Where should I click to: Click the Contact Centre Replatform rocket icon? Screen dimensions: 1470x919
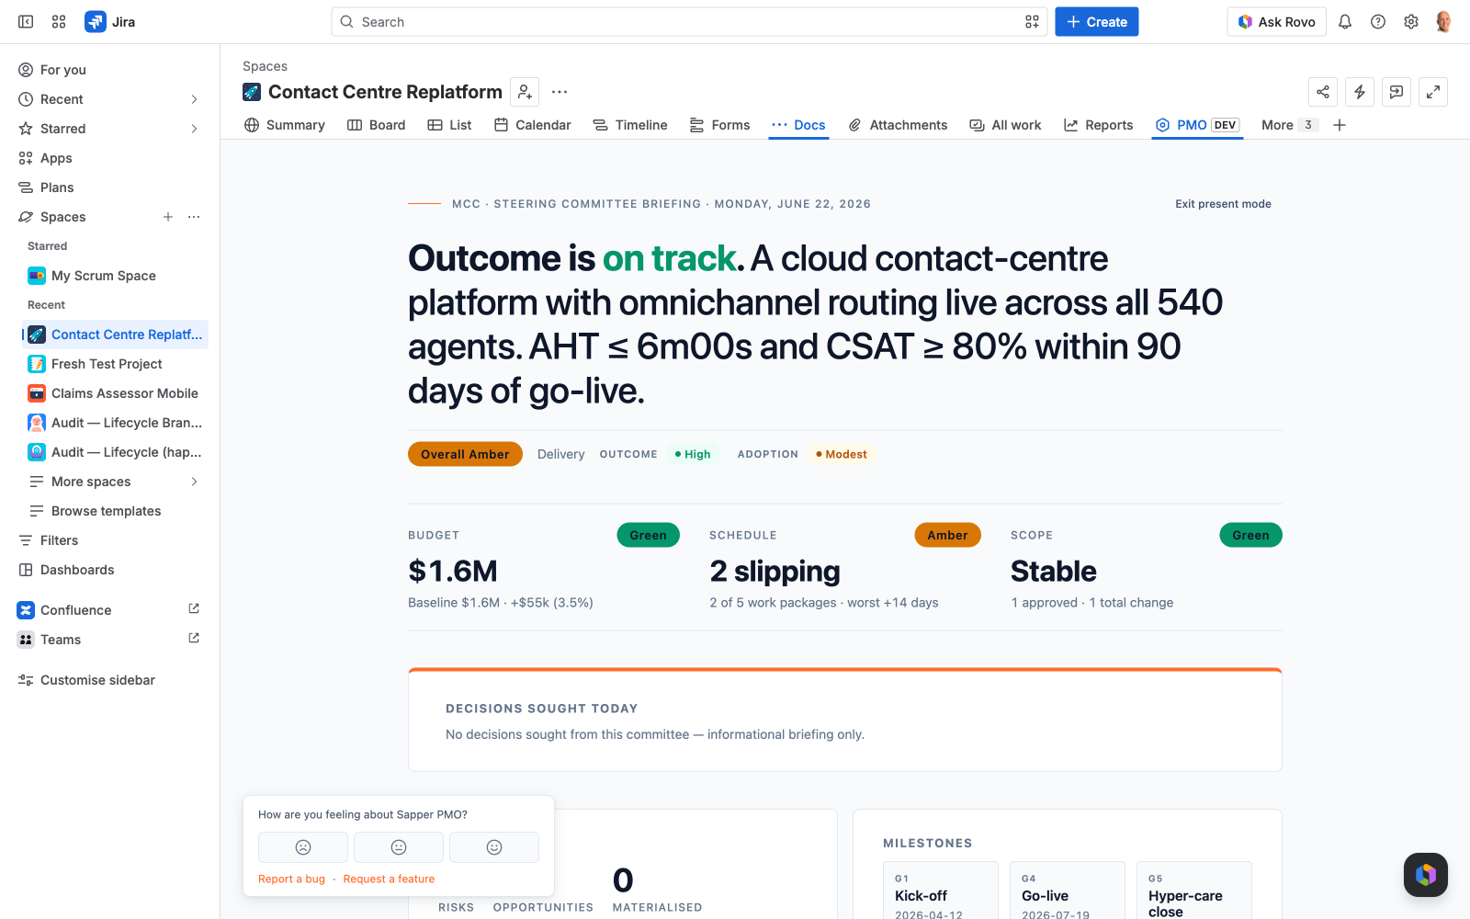coord(252,92)
